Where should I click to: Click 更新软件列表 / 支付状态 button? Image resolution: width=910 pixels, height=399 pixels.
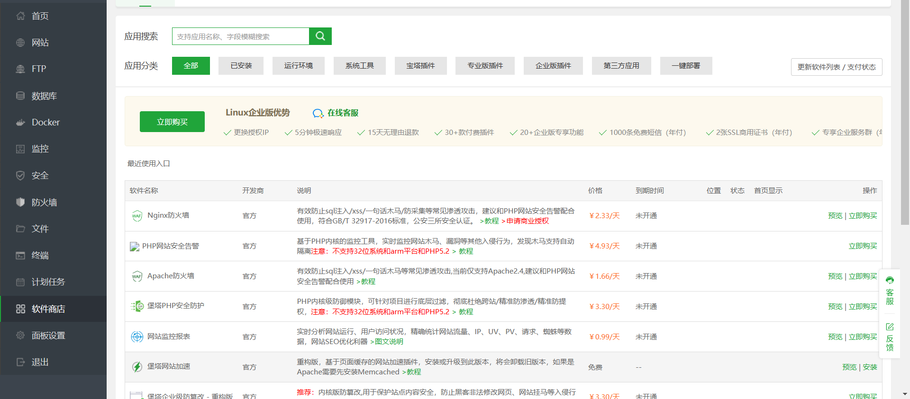tap(837, 67)
